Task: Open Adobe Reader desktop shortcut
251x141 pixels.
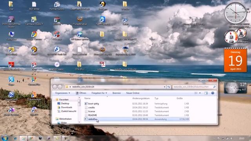Action: (11, 66)
